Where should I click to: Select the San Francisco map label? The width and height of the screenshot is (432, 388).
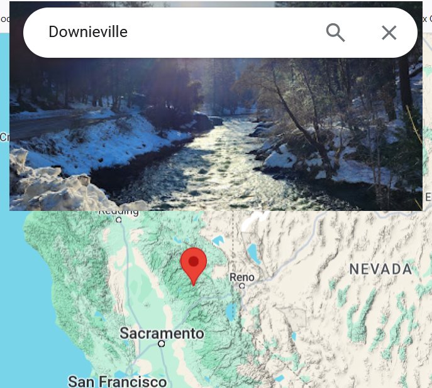click(x=118, y=382)
